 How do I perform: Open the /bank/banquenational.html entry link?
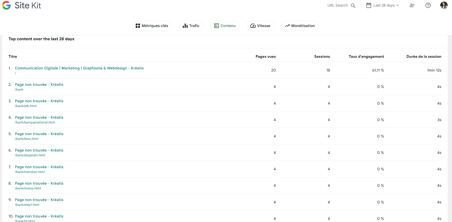(39, 117)
